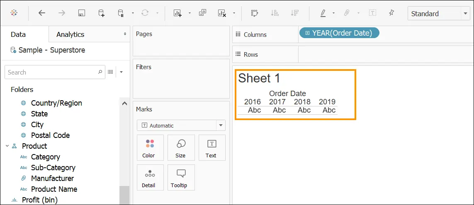
Task: Open the Highlight dropdown arrow
Action: 334,13
